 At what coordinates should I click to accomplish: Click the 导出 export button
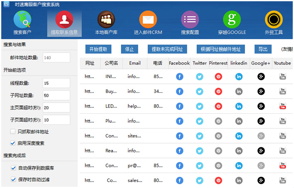pos(262,49)
